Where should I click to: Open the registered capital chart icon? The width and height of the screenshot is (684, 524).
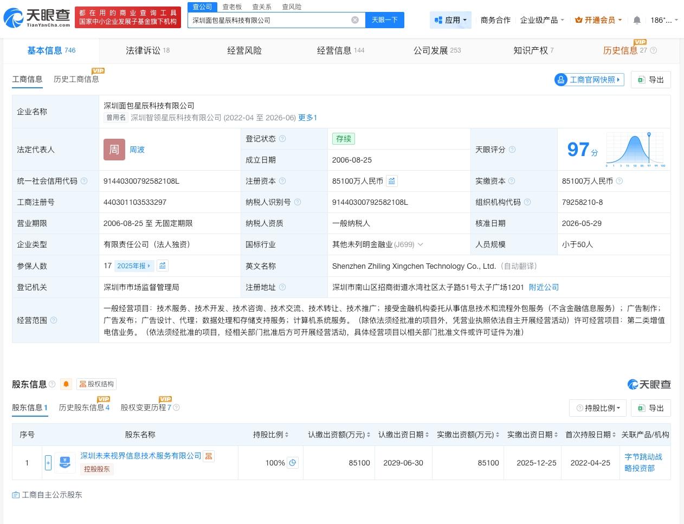coord(392,181)
